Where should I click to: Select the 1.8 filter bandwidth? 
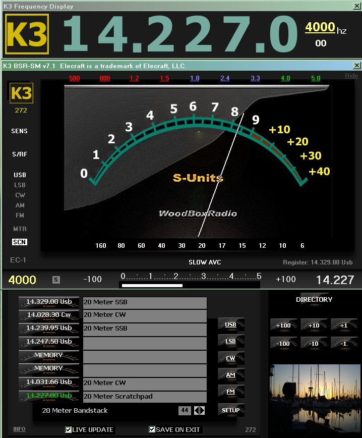pos(195,78)
